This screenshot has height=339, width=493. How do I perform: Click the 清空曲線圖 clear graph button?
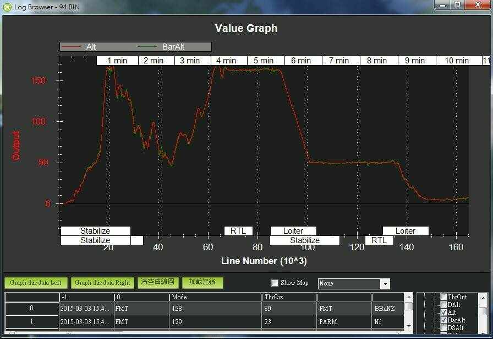pyautogui.click(x=157, y=282)
